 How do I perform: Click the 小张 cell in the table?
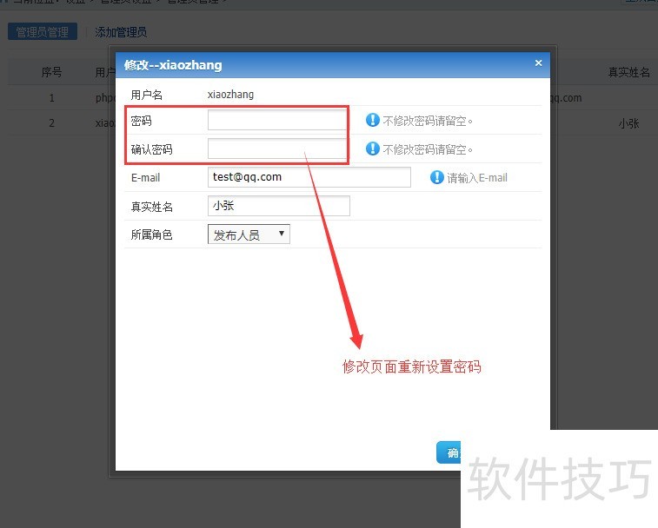tap(628, 123)
